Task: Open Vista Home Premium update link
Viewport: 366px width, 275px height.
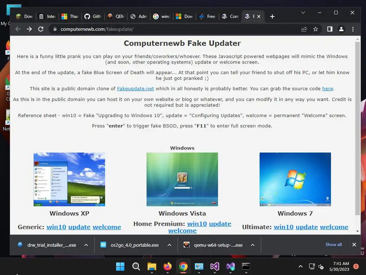Action: [220, 224]
